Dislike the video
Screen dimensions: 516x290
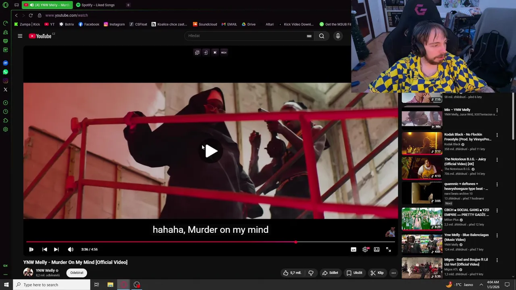[x=311, y=273]
